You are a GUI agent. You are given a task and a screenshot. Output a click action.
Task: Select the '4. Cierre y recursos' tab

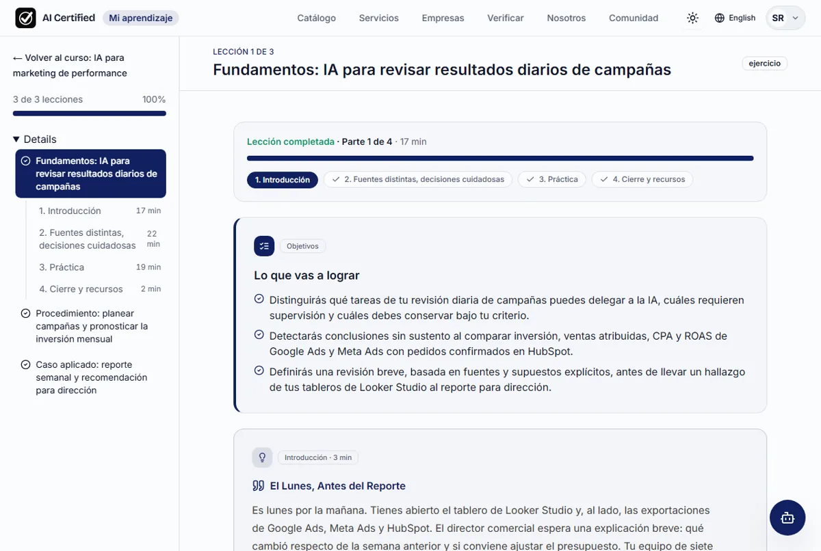[x=642, y=179]
